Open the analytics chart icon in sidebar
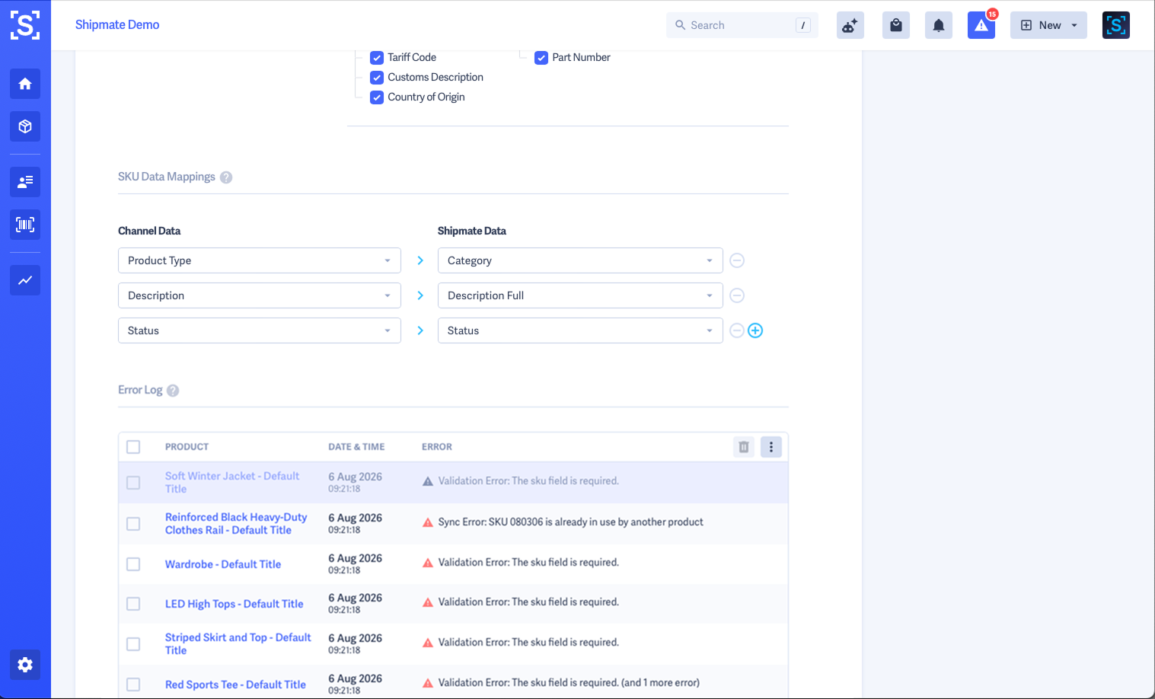 tap(25, 280)
